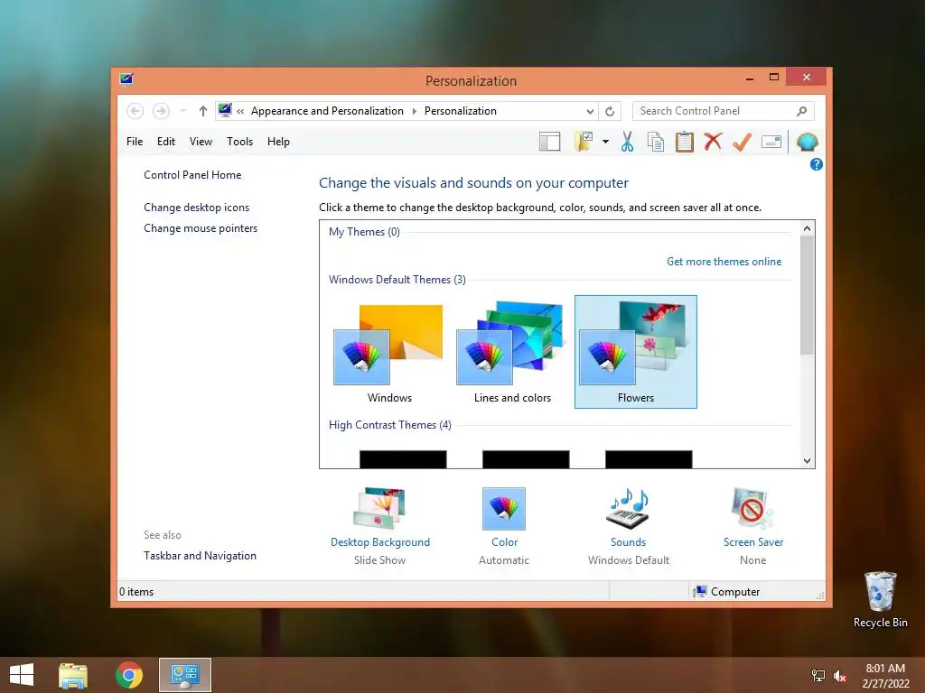925x693 pixels.
Task: Open Taskbar and Navigation link
Action: point(200,556)
